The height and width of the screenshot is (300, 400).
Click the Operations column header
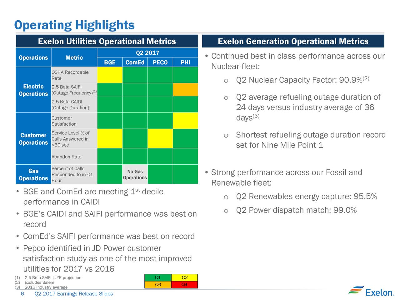(33, 57)
